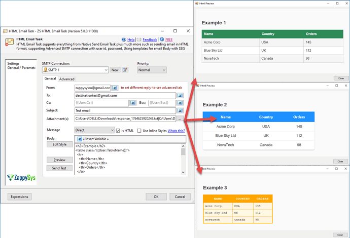Browse attachments with the ellipsis button
This screenshot has width=350, height=238.
(180, 119)
